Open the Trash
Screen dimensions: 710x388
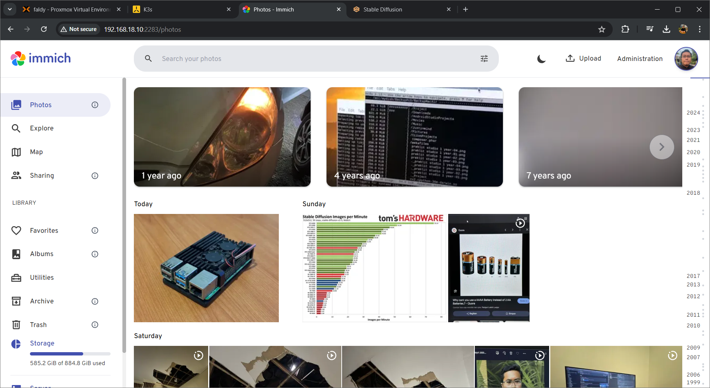coord(38,325)
